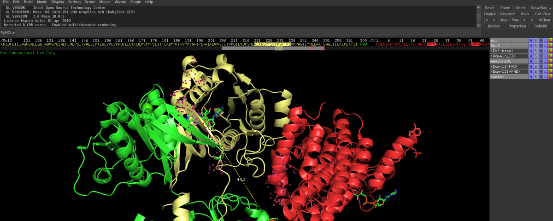This screenshot has height=221, width=553.
Task: Toggle the (sele) selection
Action: [509, 76]
